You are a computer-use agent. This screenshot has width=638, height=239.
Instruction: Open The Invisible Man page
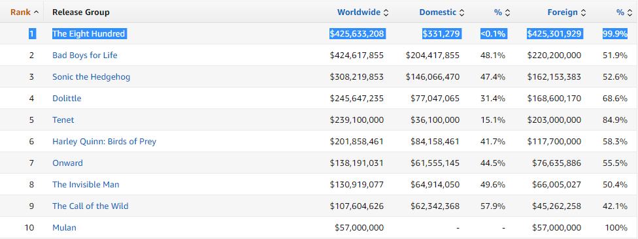tap(86, 185)
